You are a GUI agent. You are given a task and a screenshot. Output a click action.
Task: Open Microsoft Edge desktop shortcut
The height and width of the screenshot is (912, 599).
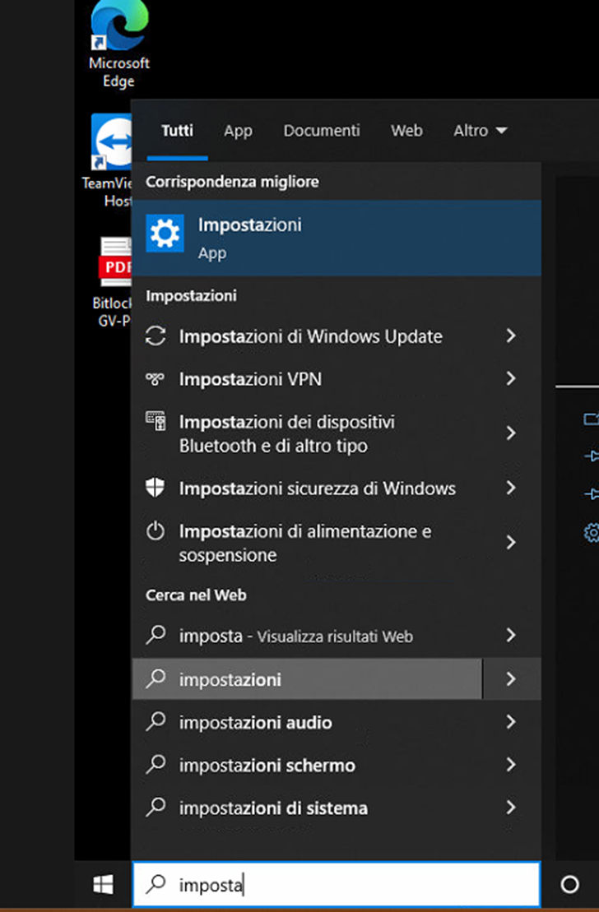point(118,44)
